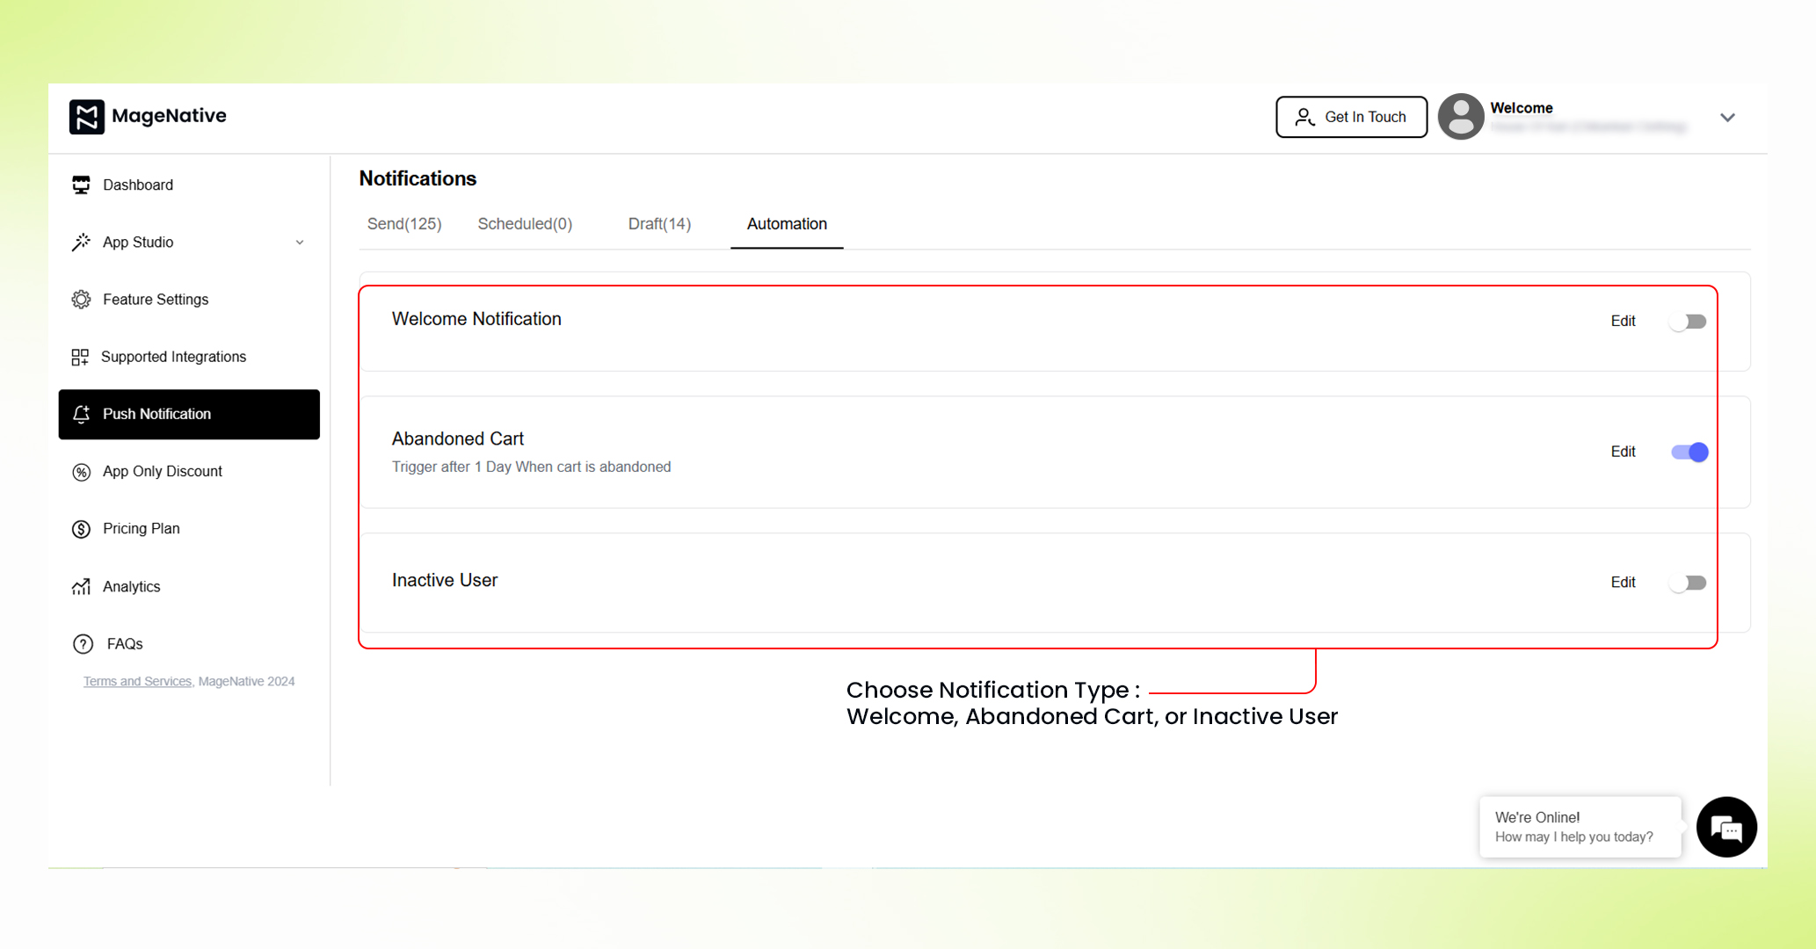Image resolution: width=1816 pixels, height=949 pixels.
Task: Open Terms and Services link
Action: (x=136, y=681)
